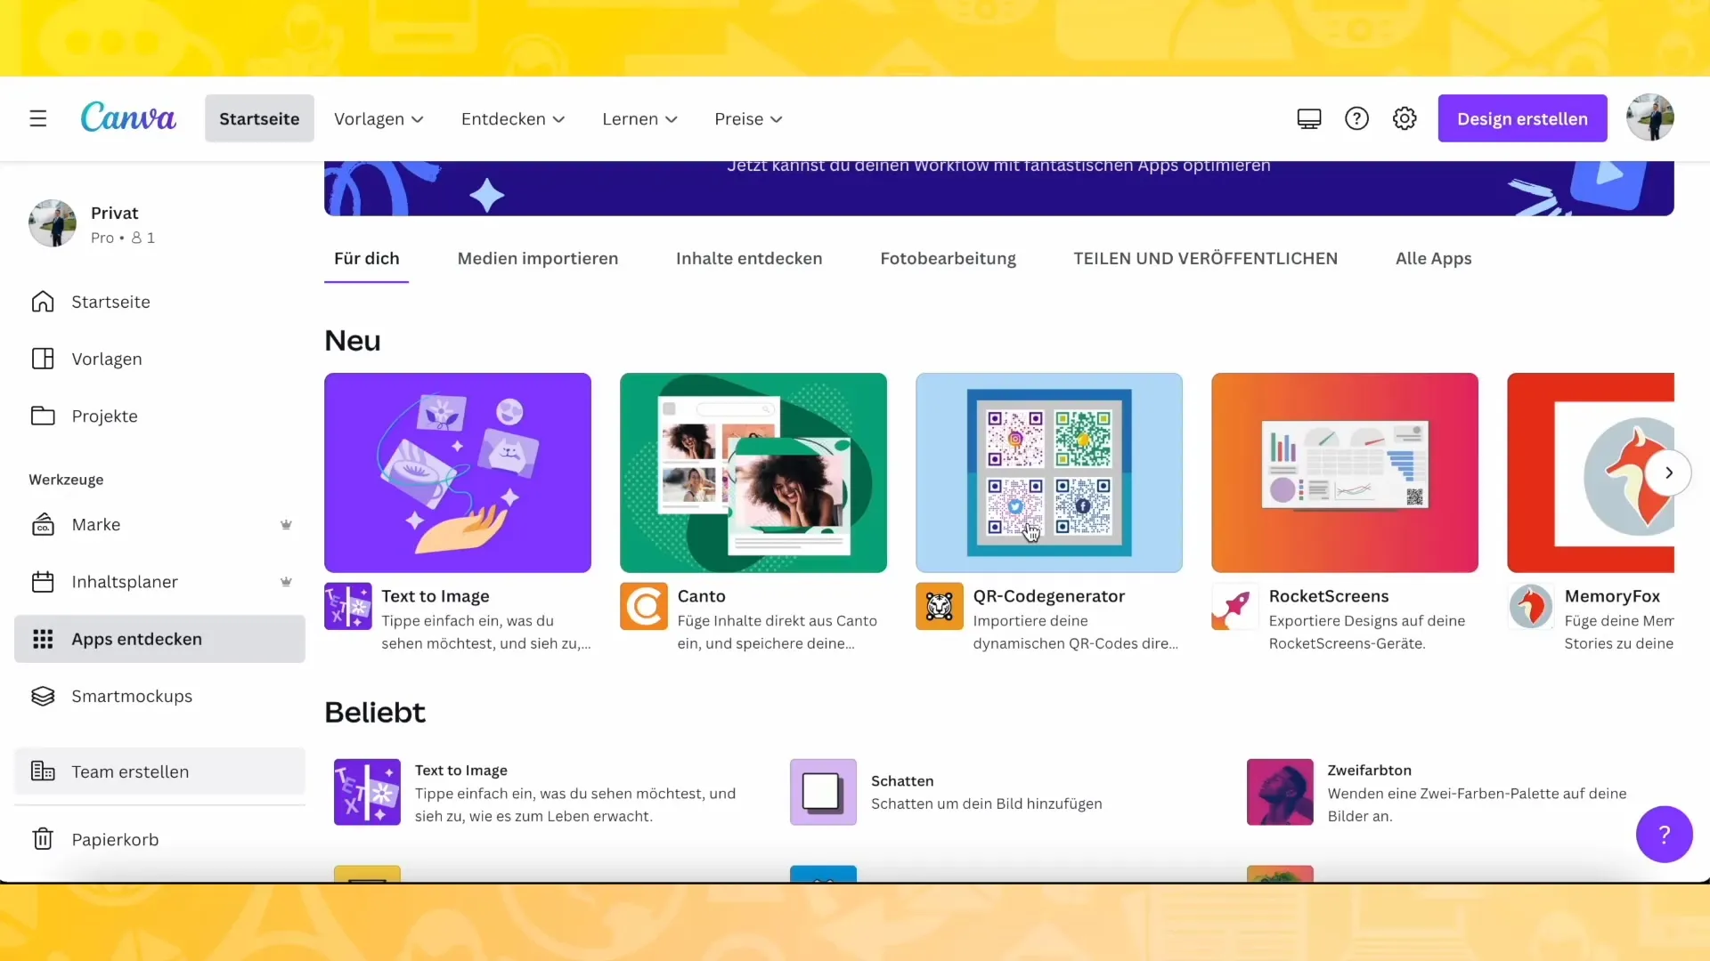
Task: Click the crown icon beside Inhaltsplaner
Action: [x=286, y=581]
